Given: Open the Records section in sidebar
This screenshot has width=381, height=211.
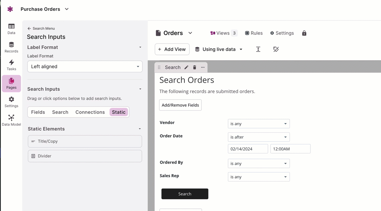Looking at the screenshot, I should coord(11,47).
